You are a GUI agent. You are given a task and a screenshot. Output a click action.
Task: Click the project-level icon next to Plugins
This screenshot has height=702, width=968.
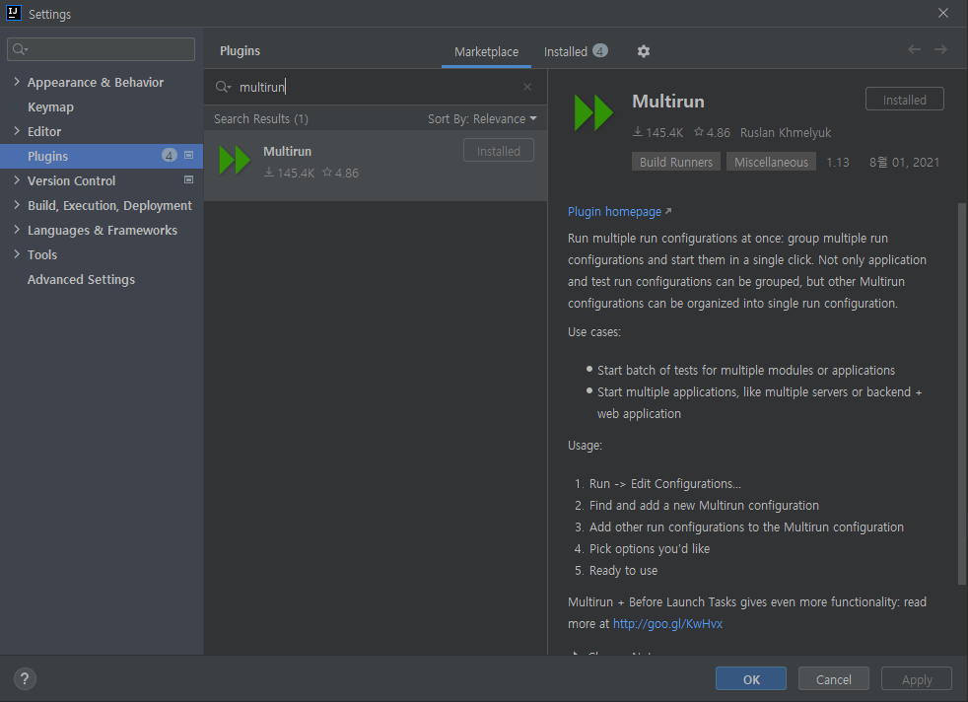(189, 156)
